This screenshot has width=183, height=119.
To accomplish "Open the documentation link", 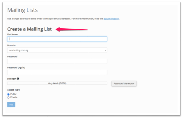I will click(x=111, y=19).
